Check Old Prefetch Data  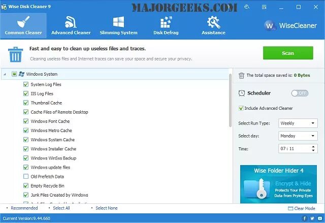[26, 176]
